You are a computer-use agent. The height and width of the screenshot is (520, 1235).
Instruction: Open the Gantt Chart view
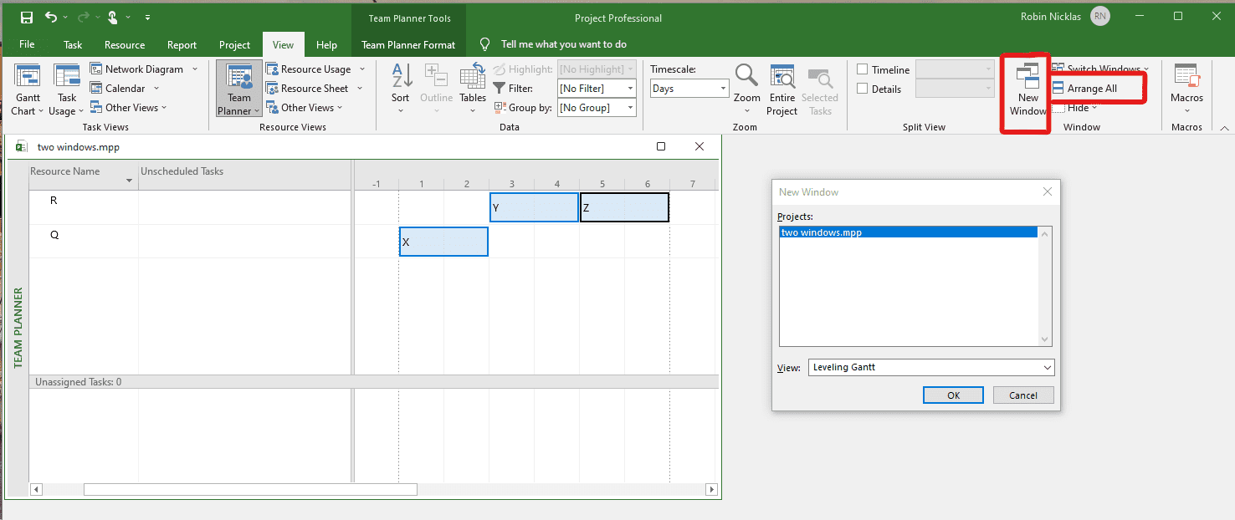point(28,91)
